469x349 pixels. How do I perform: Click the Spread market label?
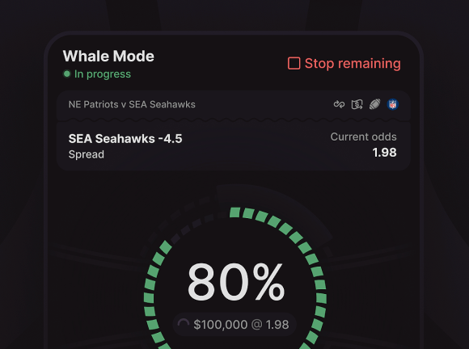coord(87,154)
